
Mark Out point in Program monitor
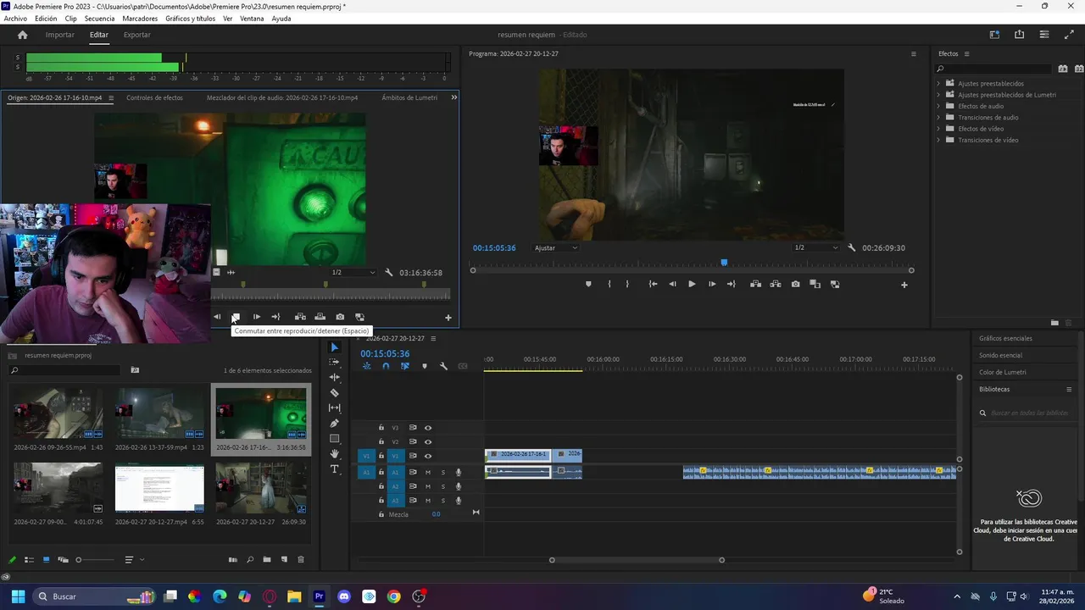tap(627, 284)
